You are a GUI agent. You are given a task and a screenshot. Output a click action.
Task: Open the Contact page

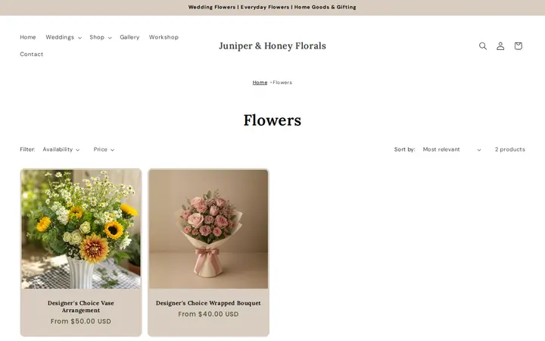tap(32, 55)
